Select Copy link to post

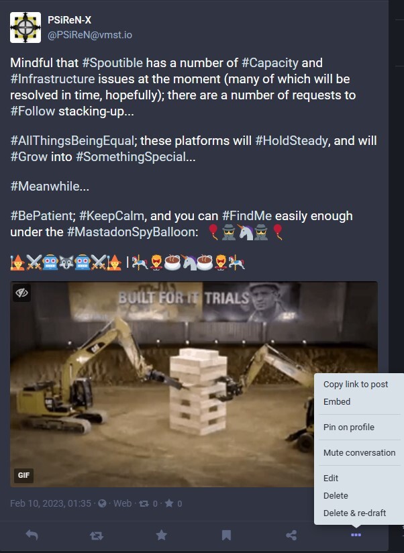click(356, 384)
